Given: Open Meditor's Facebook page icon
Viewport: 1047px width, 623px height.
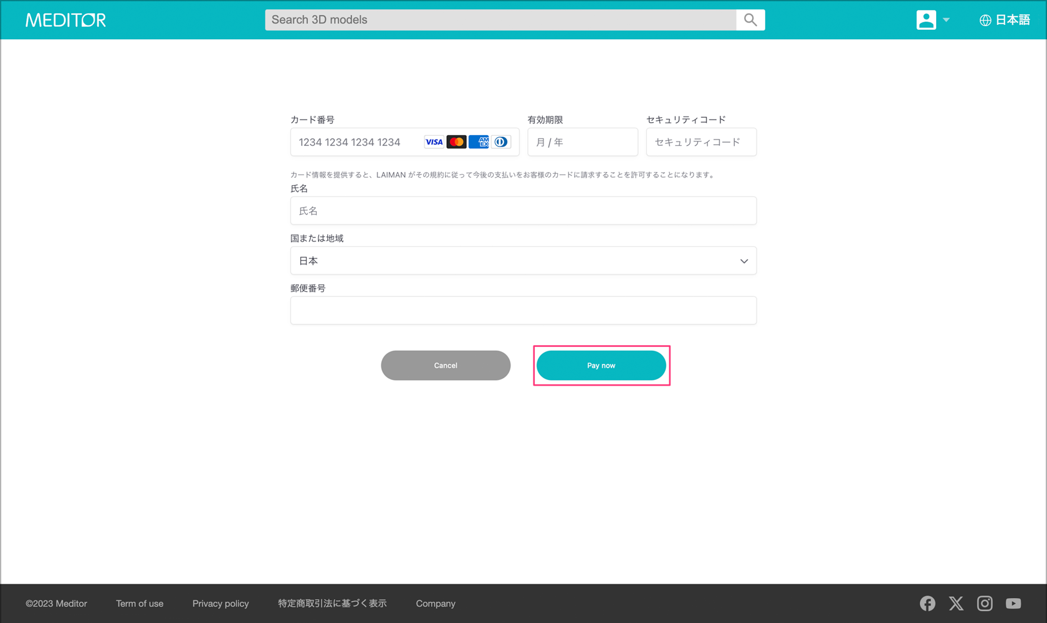Looking at the screenshot, I should (x=927, y=603).
